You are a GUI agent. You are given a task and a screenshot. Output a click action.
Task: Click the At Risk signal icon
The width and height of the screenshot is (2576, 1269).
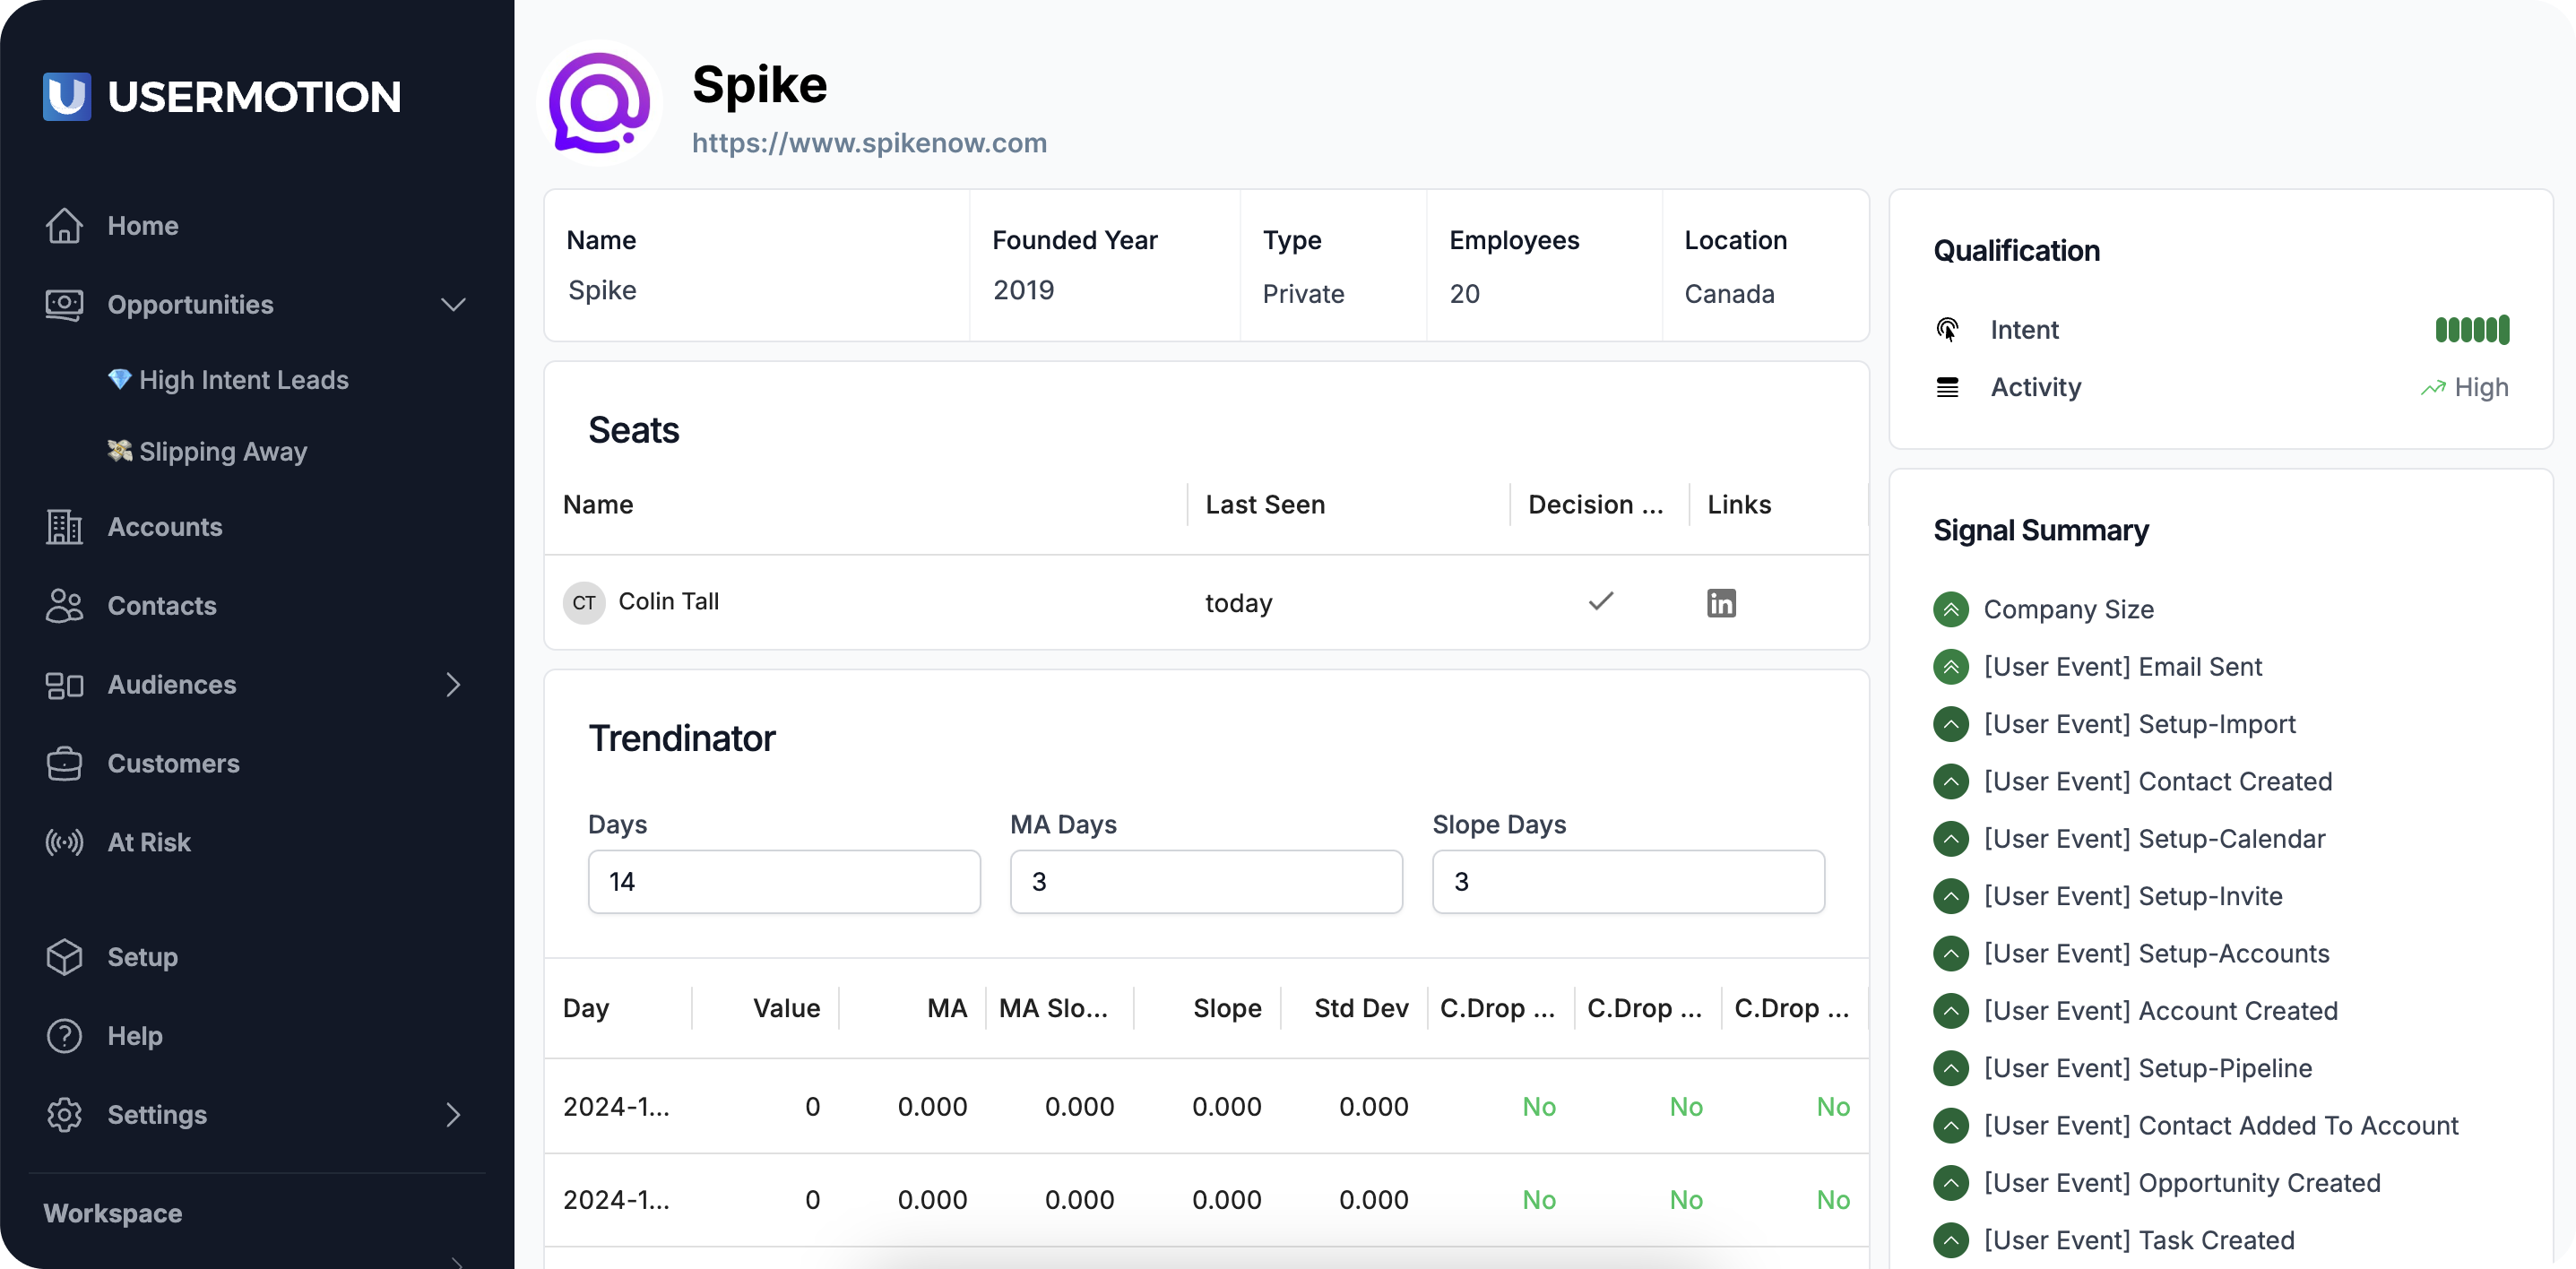(x=64, y=842)
